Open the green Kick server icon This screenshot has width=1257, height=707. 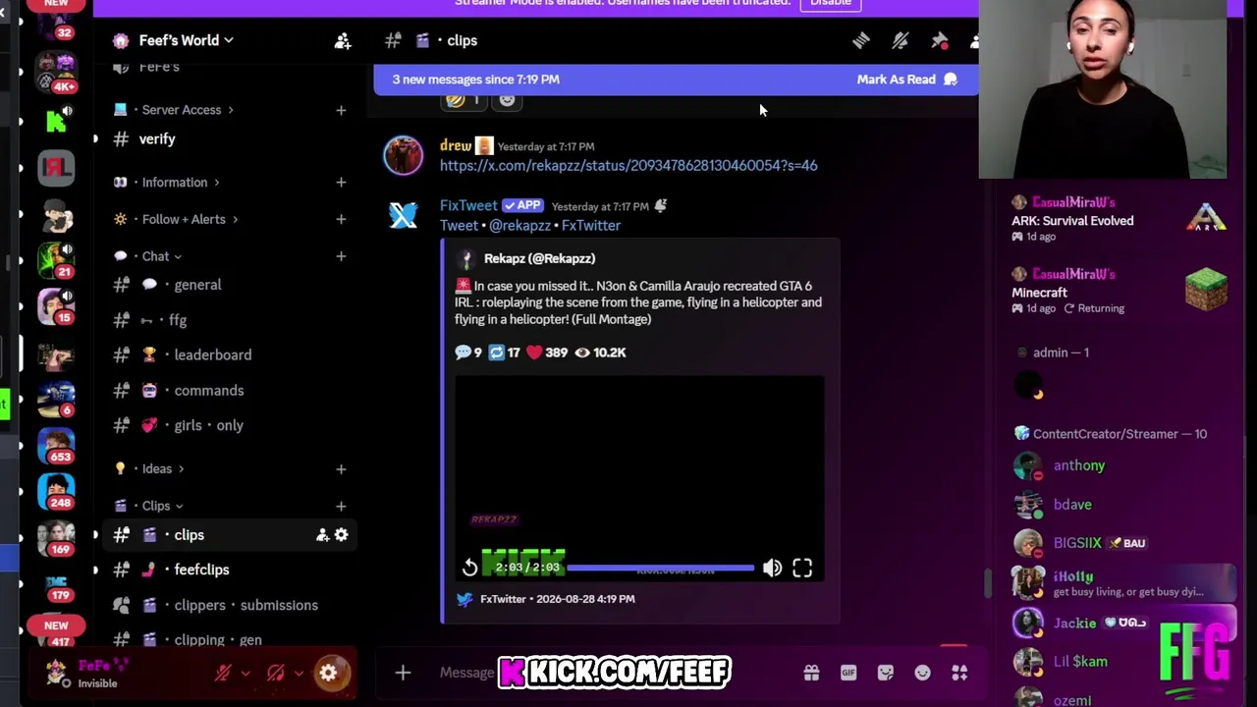56,121
